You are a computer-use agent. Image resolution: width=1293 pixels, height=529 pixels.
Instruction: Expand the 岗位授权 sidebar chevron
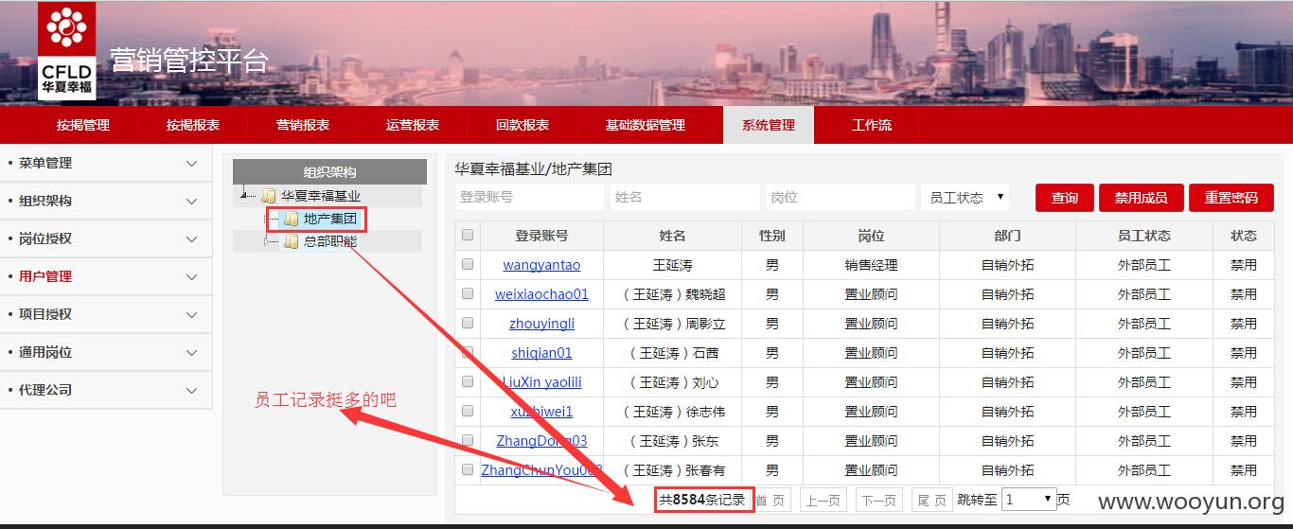[192, 239]
